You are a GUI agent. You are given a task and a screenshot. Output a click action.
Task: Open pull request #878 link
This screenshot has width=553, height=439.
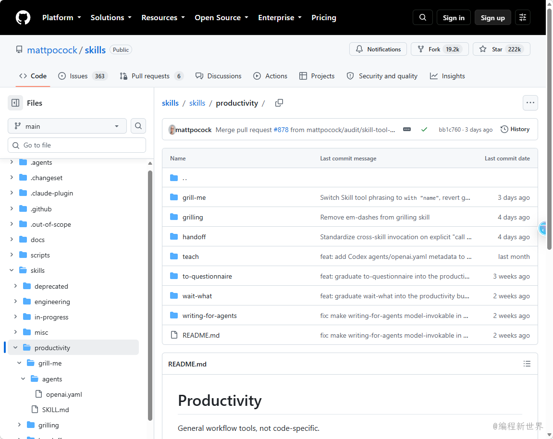pos(281,130)
